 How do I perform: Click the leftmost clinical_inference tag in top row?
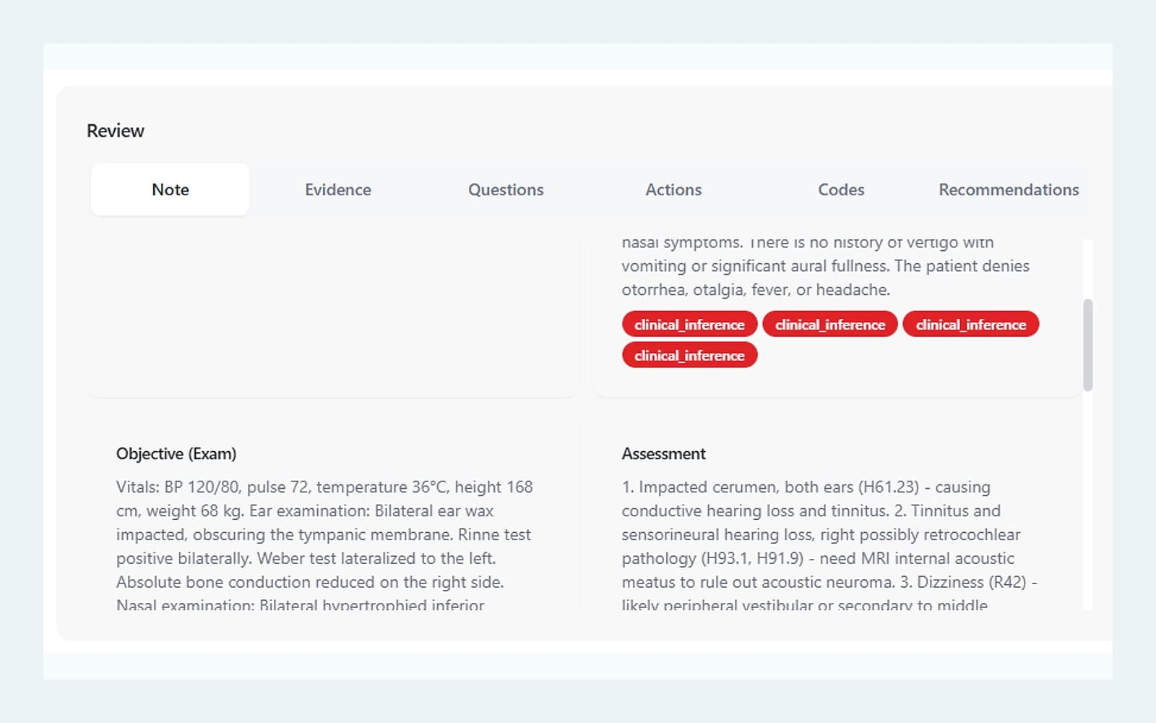click(689, 325)
